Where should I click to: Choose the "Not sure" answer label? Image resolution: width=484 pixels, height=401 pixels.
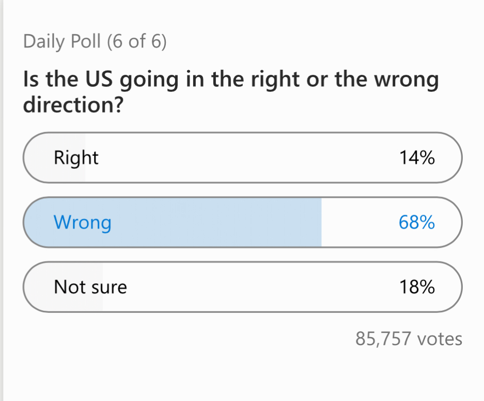[x=90, y=287]
